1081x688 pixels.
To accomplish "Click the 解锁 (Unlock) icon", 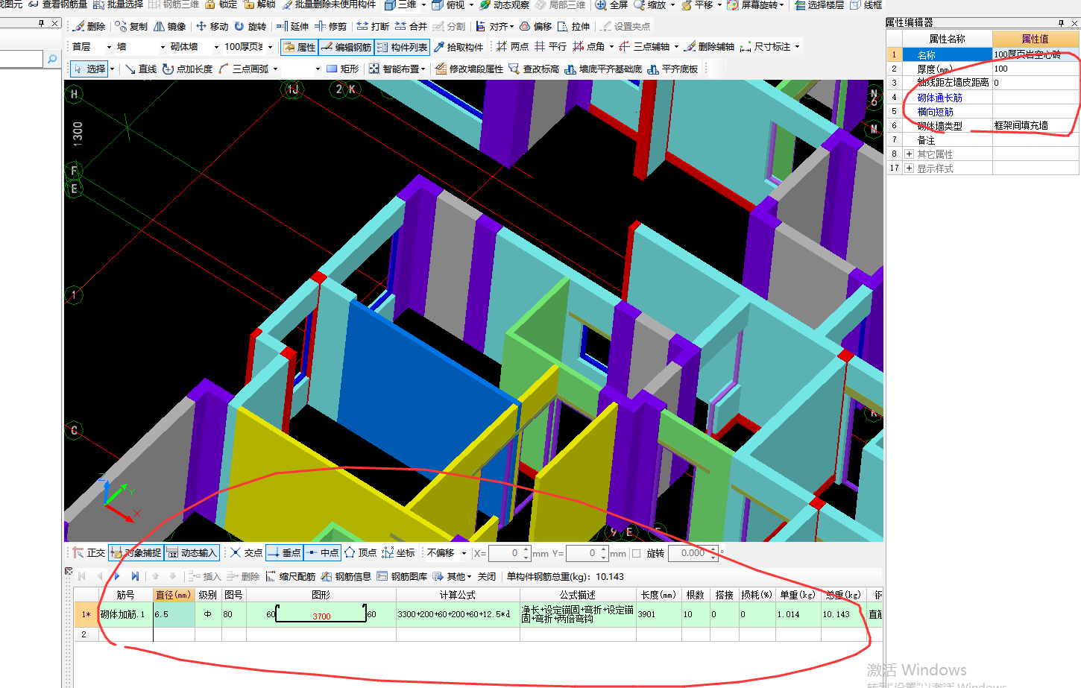I will pos(259,5).
